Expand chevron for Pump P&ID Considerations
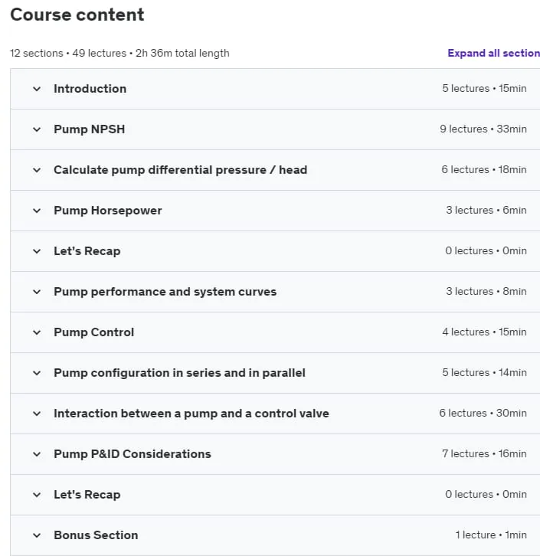This screenshot has height=556, width=540. pos(37,454)
